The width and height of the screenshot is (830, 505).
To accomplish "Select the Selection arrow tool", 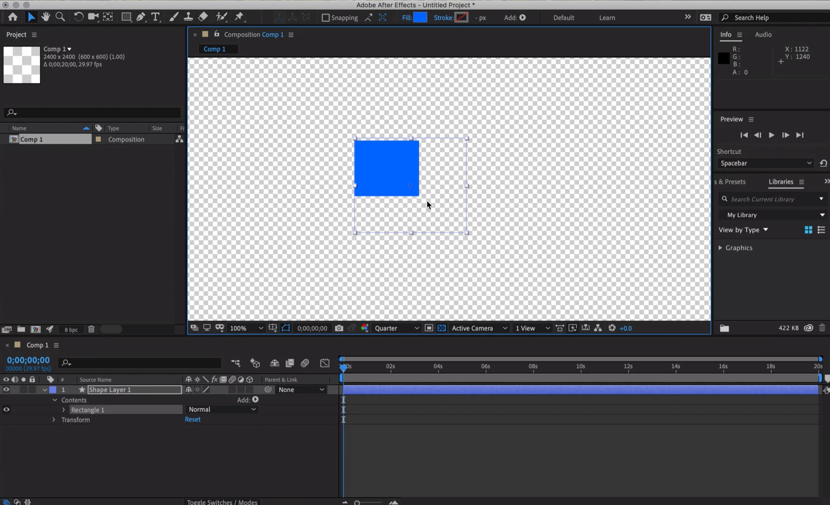I will pyautogui.click(x=31, y=17).
